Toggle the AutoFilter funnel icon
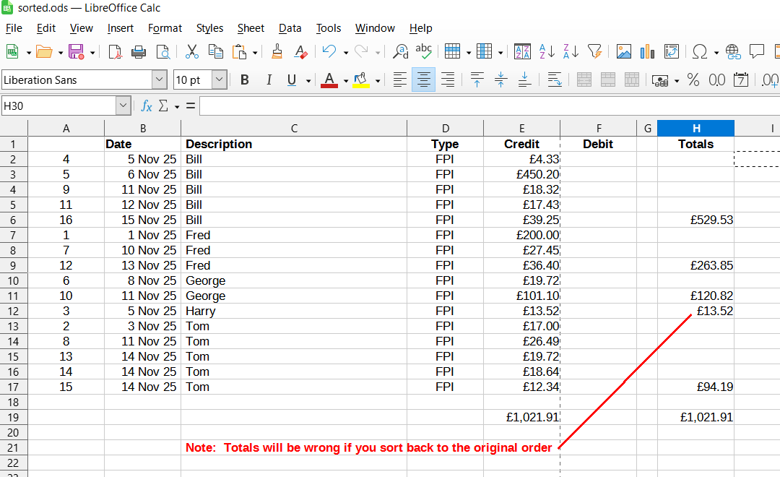This screenshot has height=477, width=780. (594, 51)
